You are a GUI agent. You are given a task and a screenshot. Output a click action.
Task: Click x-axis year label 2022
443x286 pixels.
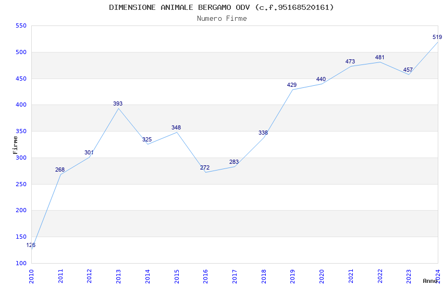(380, 276)
